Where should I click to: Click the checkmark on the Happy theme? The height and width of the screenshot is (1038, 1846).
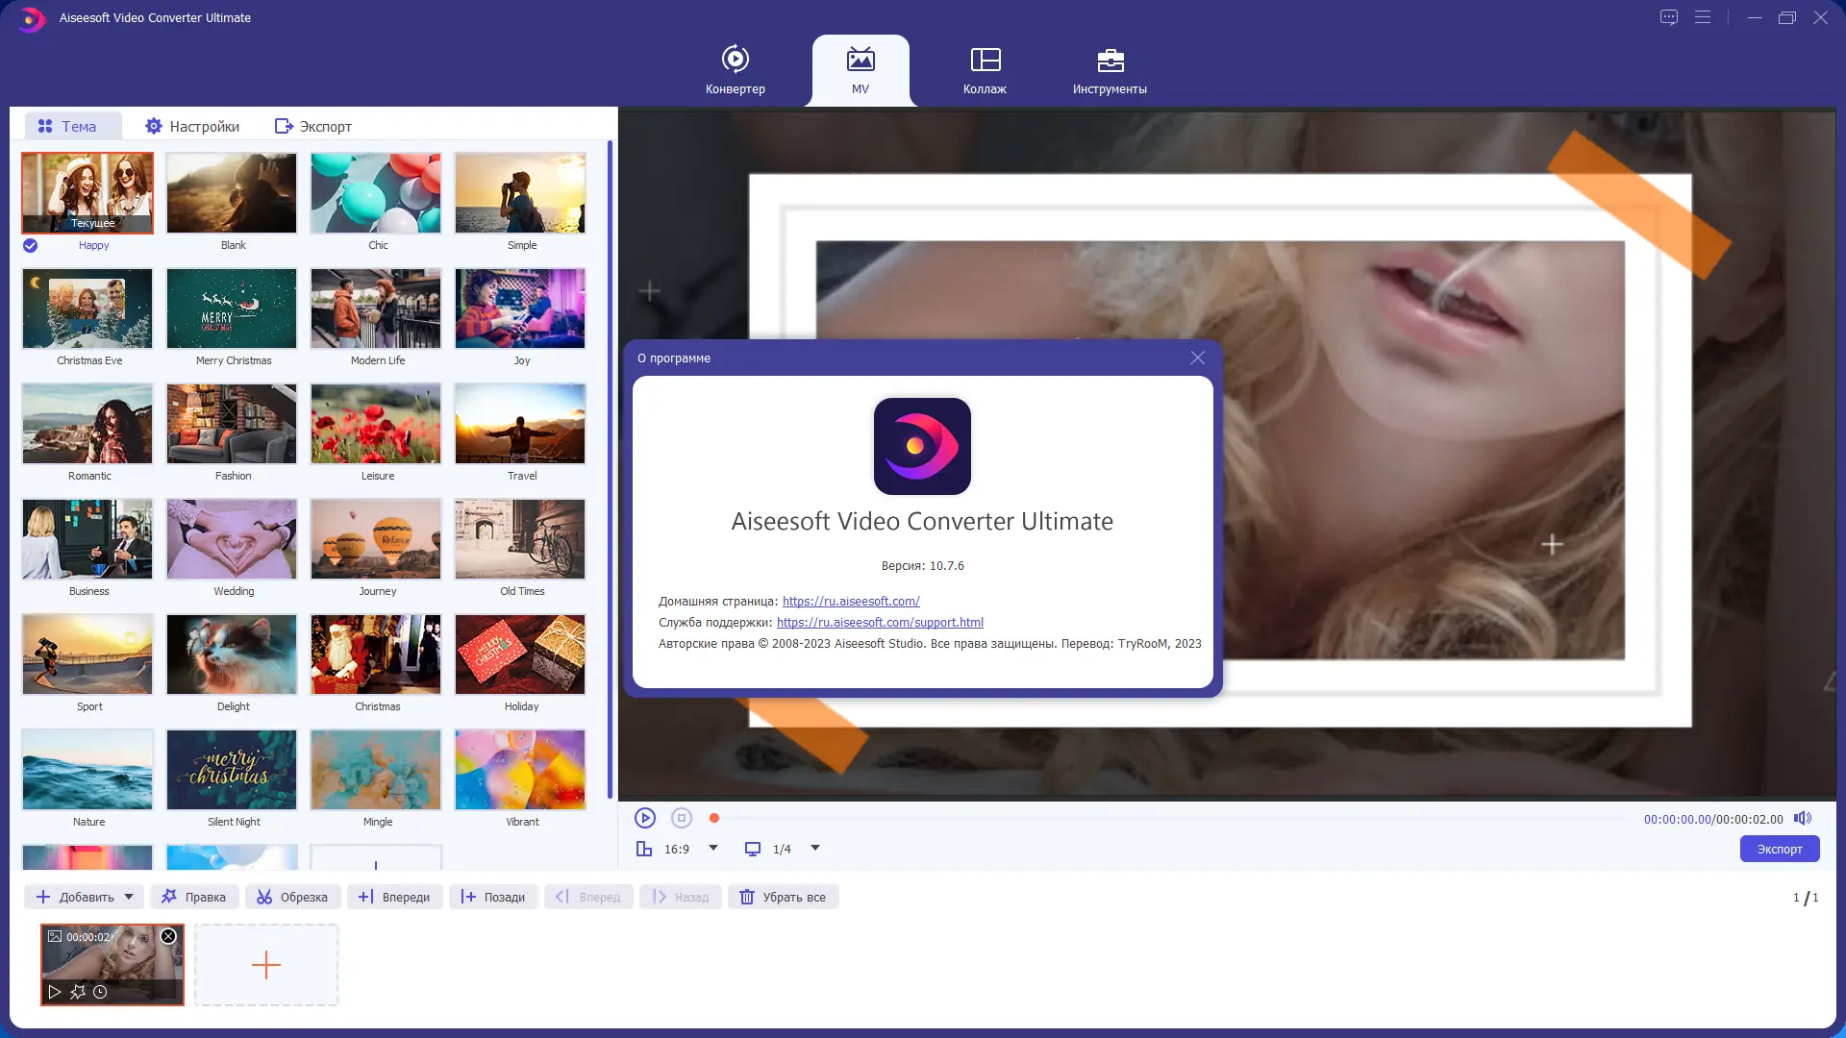click(30, 246)
